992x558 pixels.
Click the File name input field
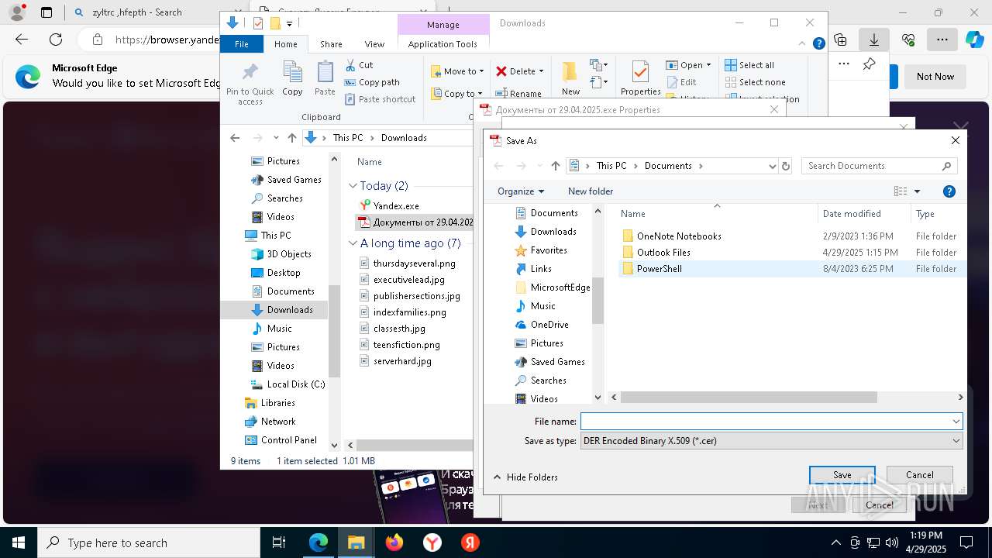pyautogui.click(x=766, y=421)
